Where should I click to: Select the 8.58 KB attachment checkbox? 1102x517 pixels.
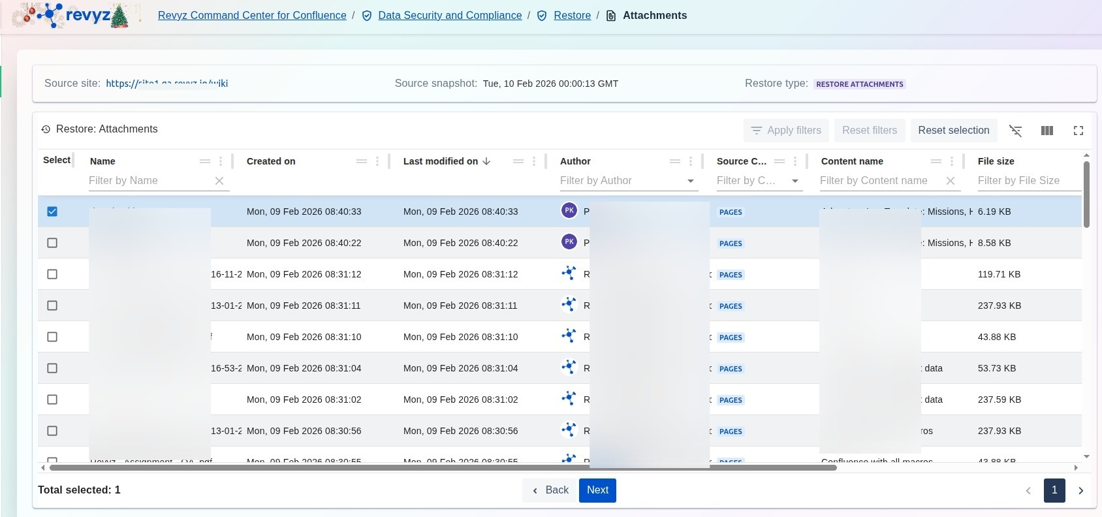tap(52, 243)
